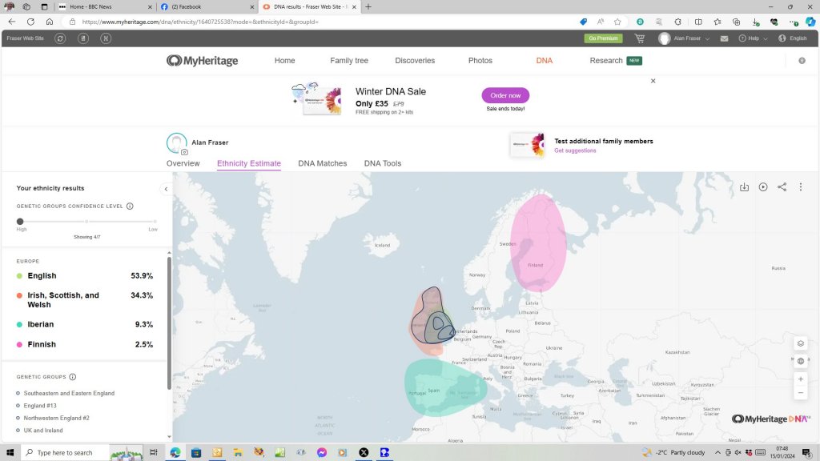The height and width of the screenshot is (461, 820).
Task: Switch the map to globe view
Action: pyautogui.click(x=800, y=361)
